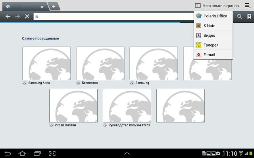Click the Бесплатно label link
This screenshot has width=254, height=158.
90,83
